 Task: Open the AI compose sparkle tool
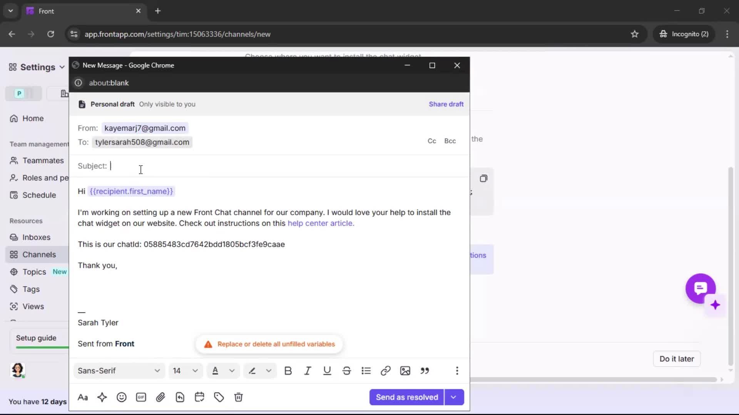coord(102,397)
